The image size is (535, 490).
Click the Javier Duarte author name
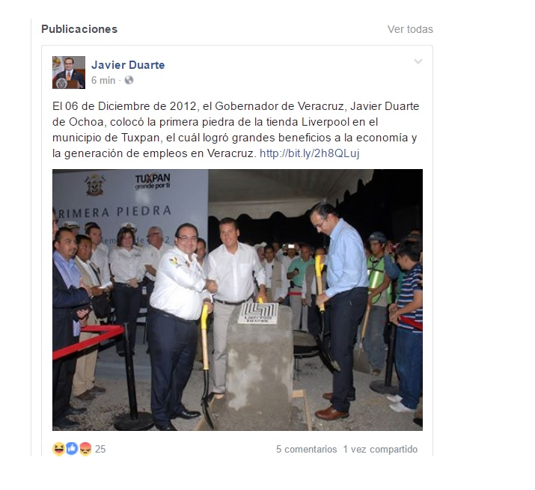click(128, 65)
